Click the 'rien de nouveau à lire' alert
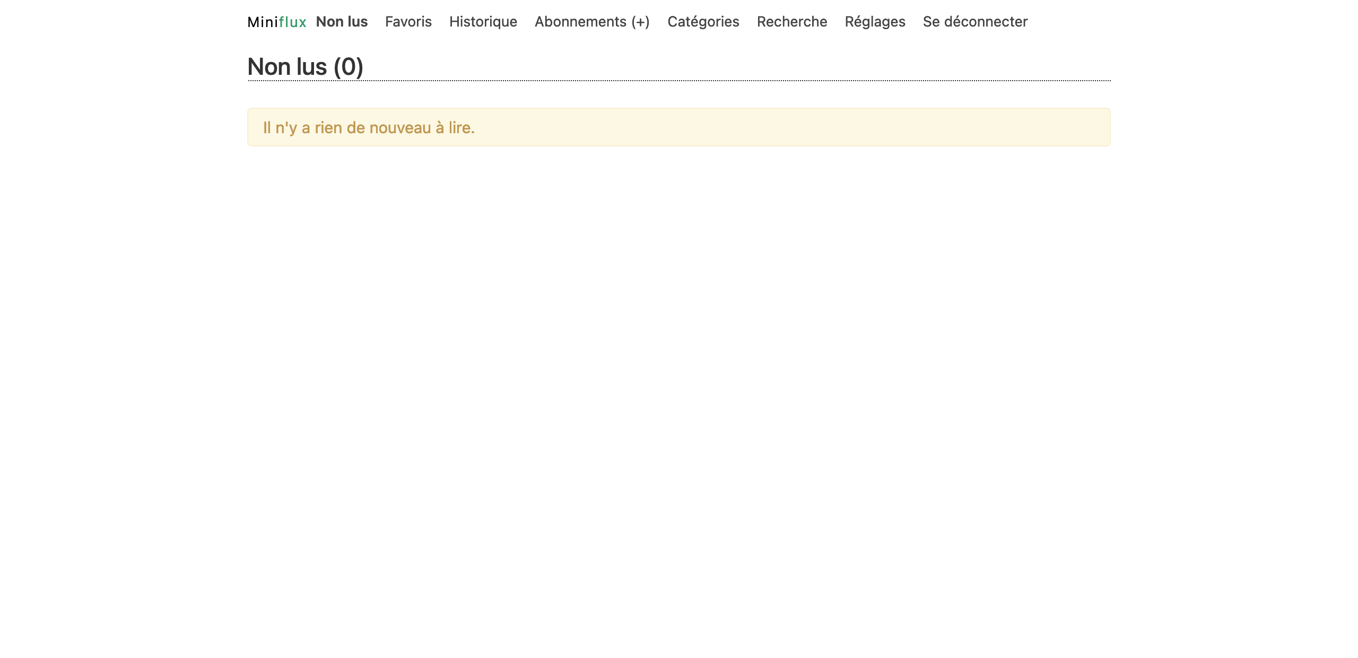Image resolution: width=1358 pixels, height=658 pixels. 369,128
